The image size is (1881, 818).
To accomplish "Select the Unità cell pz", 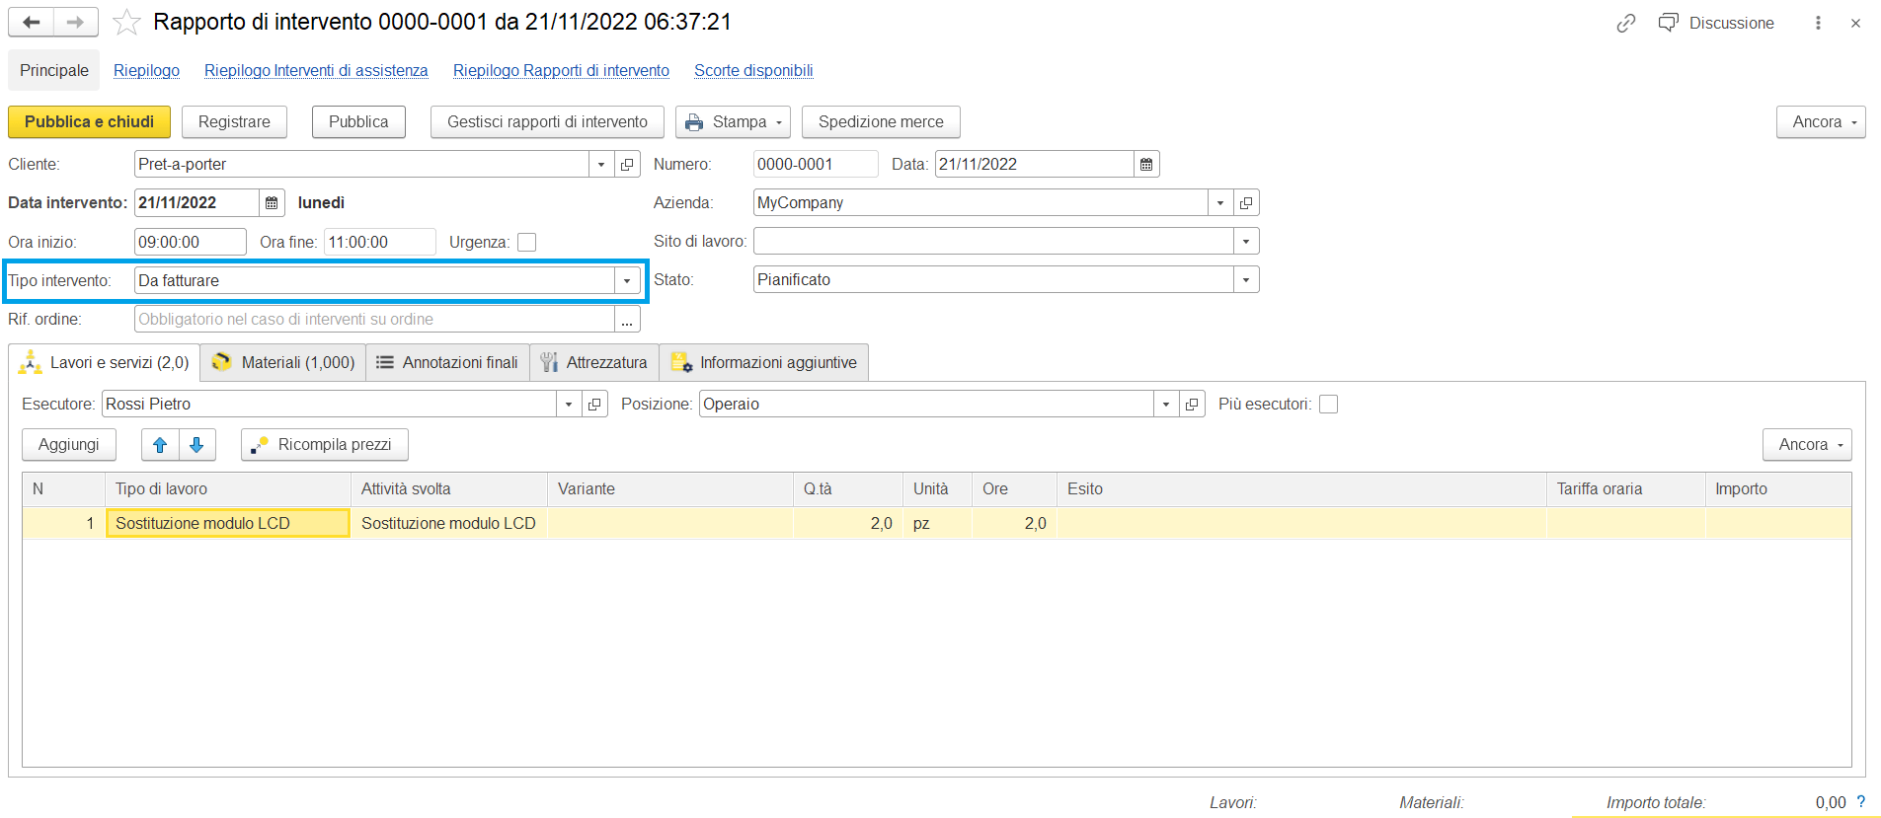I will [x=938, y=523].
